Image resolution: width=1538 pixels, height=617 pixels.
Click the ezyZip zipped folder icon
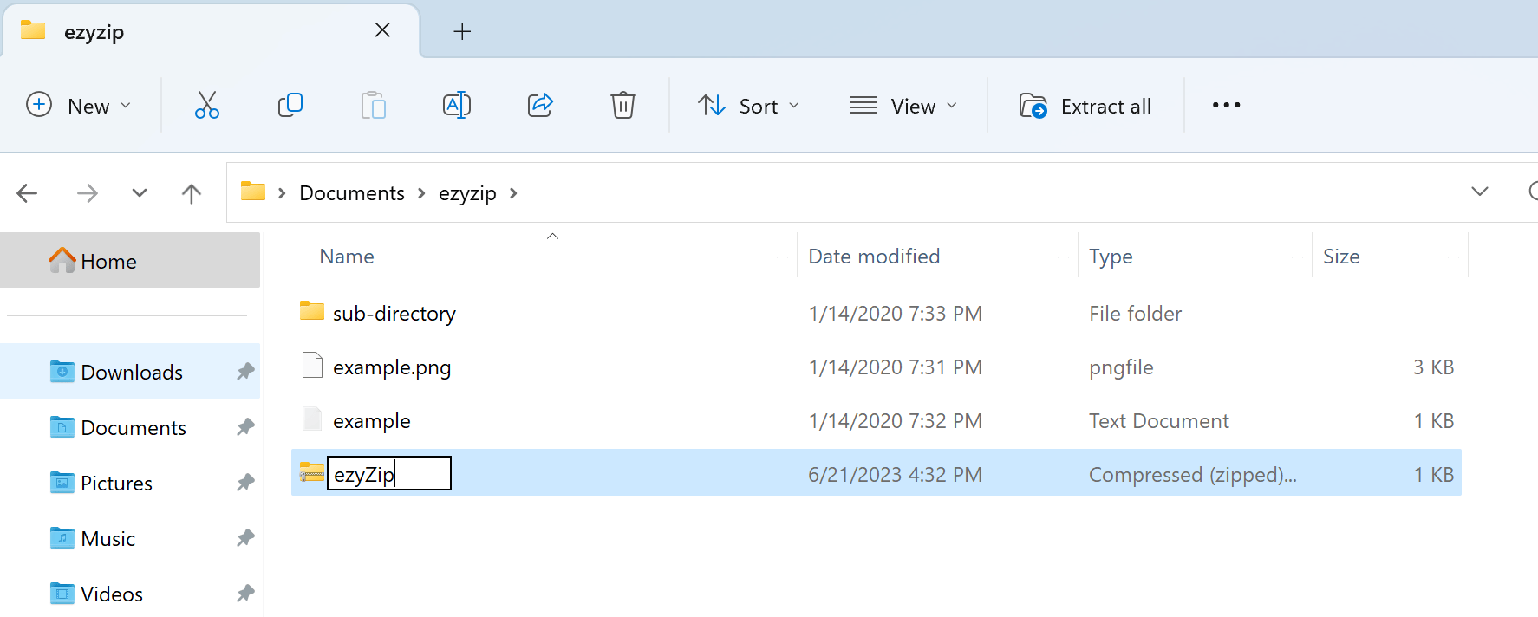311,473
